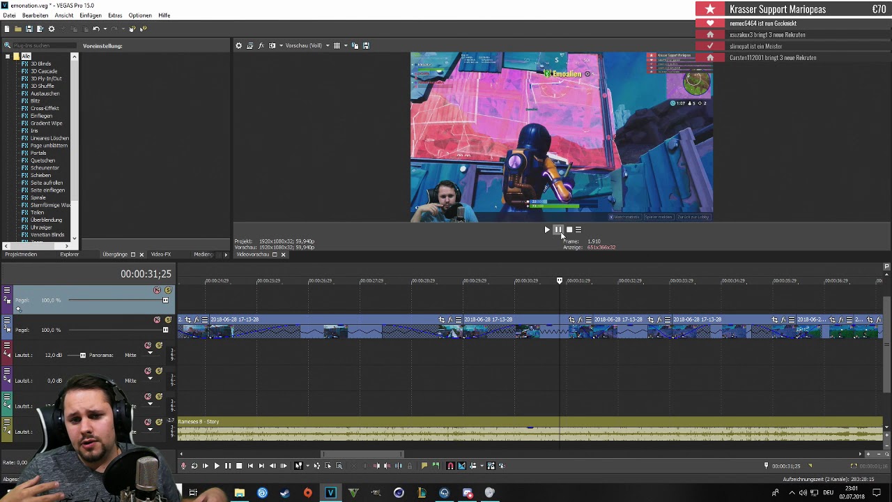Image resolution: width=892 pixels, height=502 pixels.
Task: Toggle split screen view icon in preview
Action: (272, 46)
